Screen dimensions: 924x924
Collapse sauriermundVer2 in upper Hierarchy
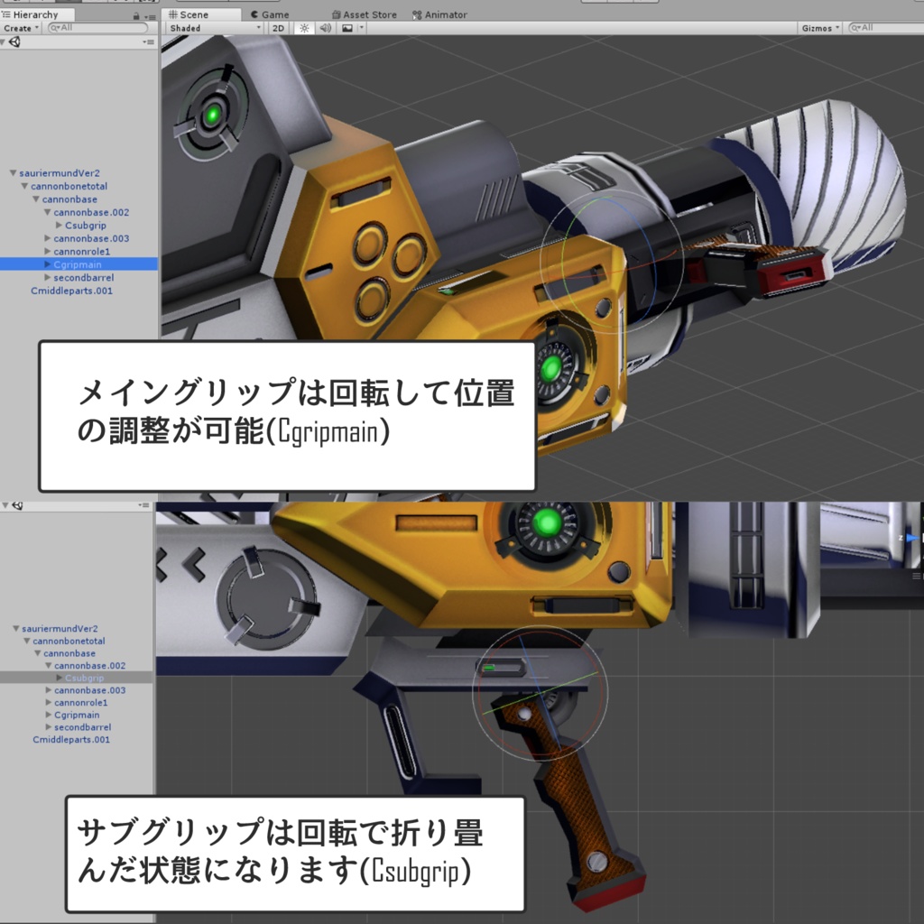[13, 172]
